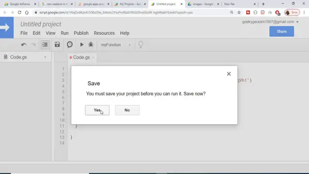Click the cloud extension icon
Screen dimensions: 309x174
point(270,13)
